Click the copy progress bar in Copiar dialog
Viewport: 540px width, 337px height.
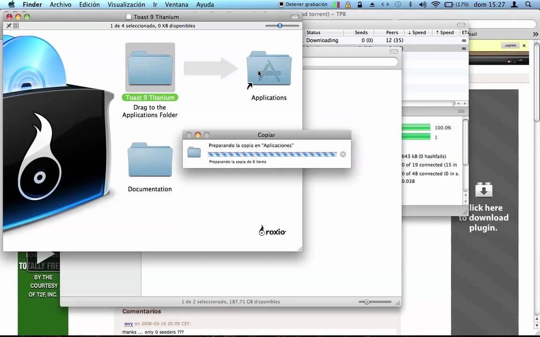tap(272, 154)
